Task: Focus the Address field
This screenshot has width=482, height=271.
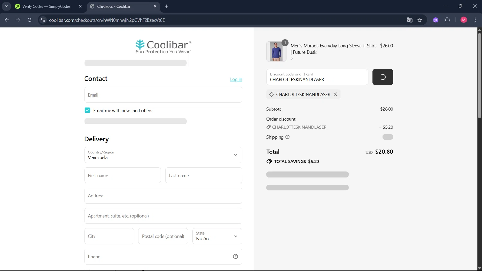Action: pyautogui.click(x=163, y=196)
